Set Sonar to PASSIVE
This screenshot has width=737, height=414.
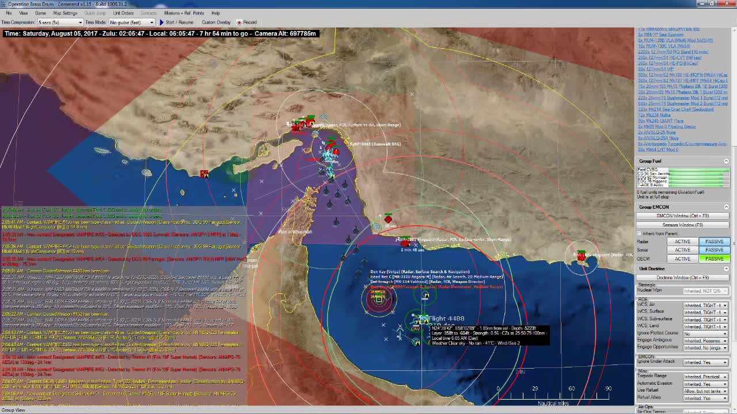[714, 250]
